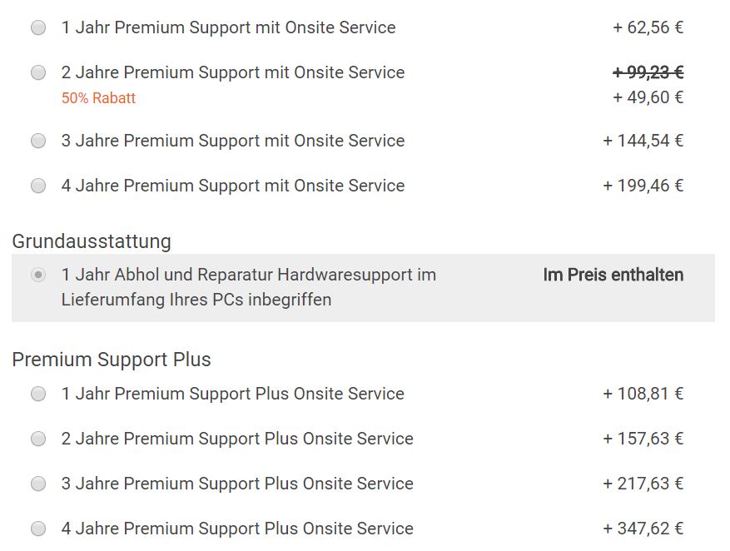Select radio button for 1 Jahr Premium Support mit Onsite Service

coord(38,27)
